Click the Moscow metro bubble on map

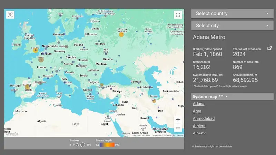pyautogui.click(x=121, y=34)
